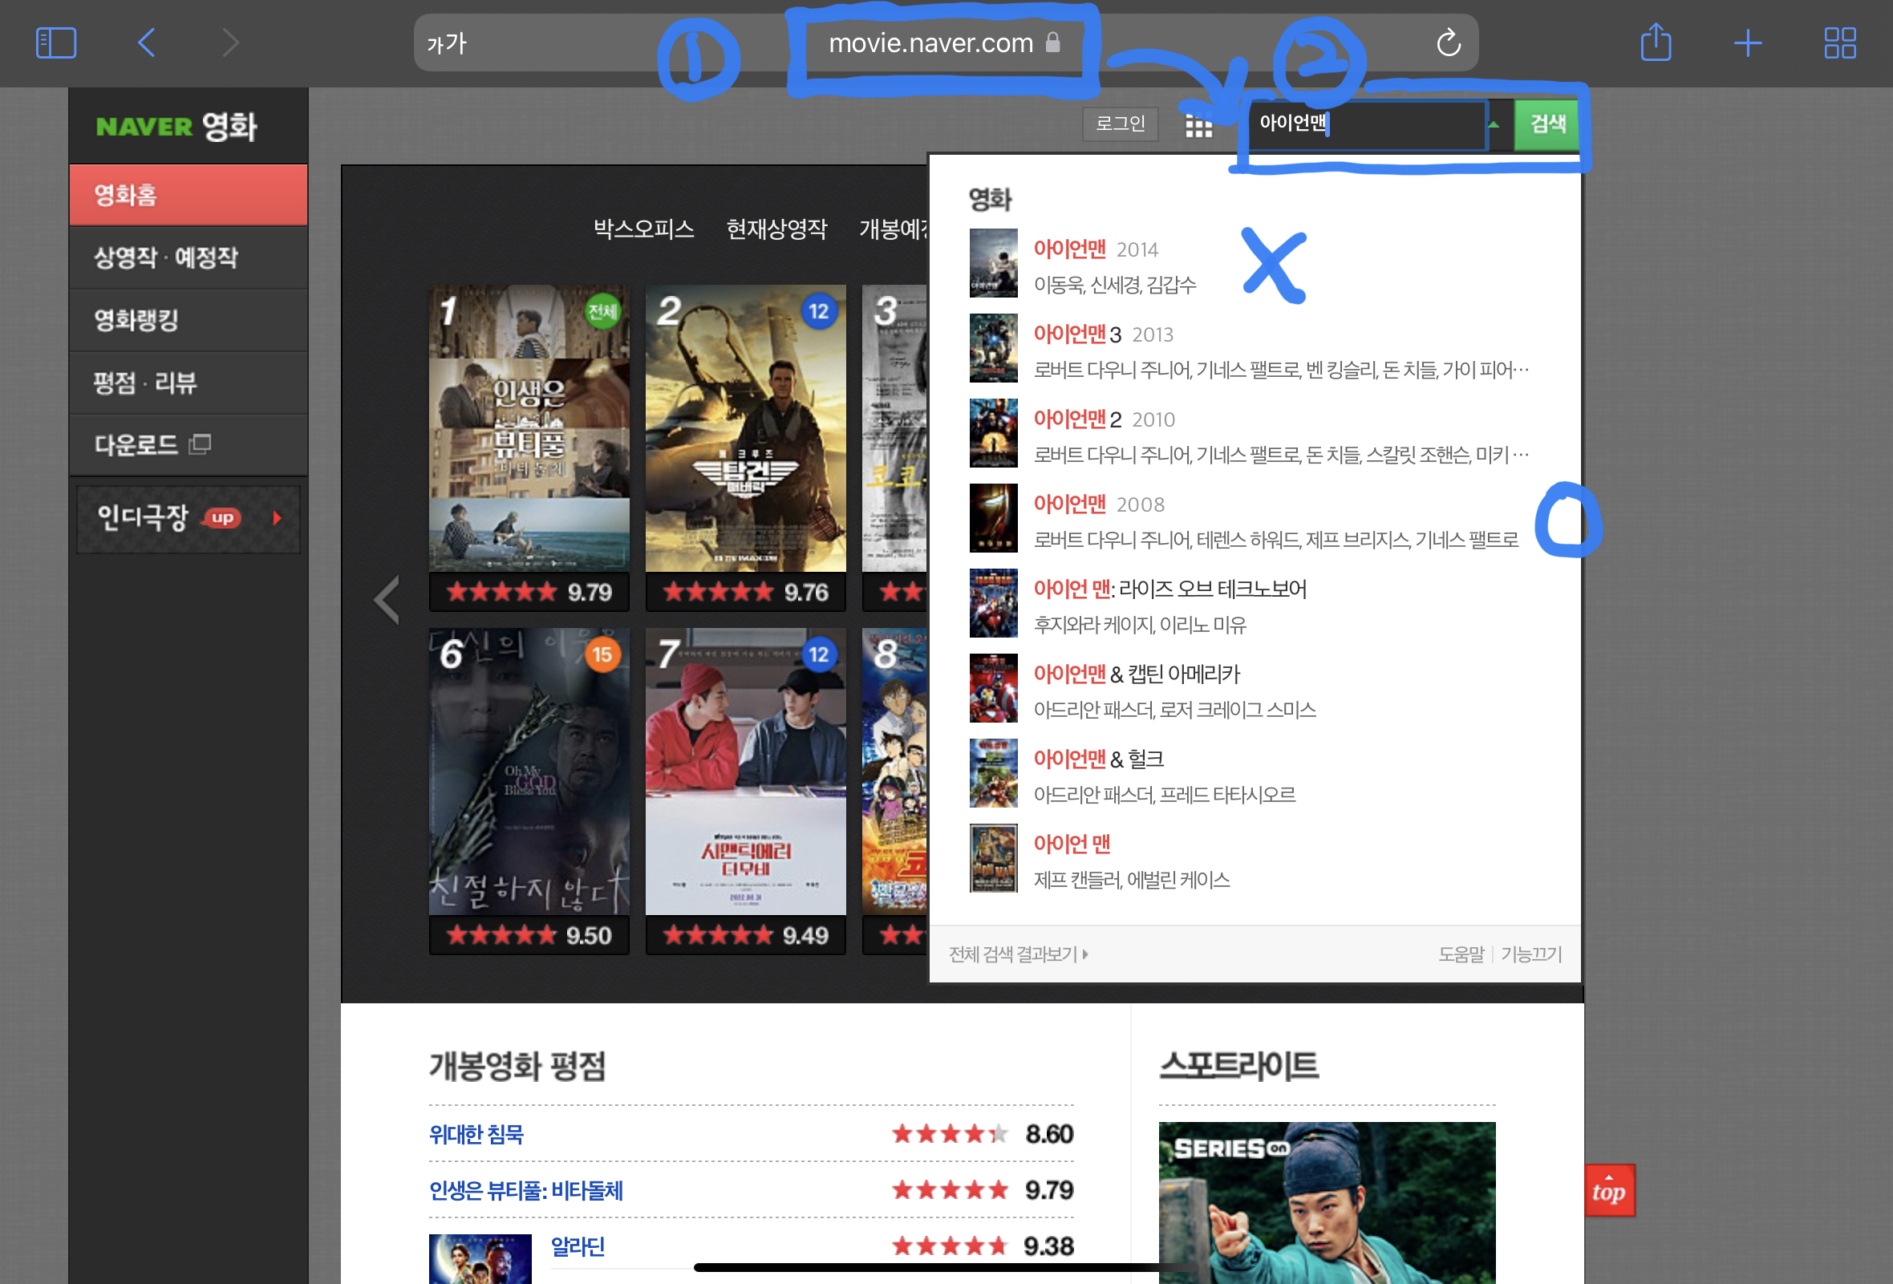
Task: Click the 알라딘 thumbnail image
Action: coord(480,1259)
